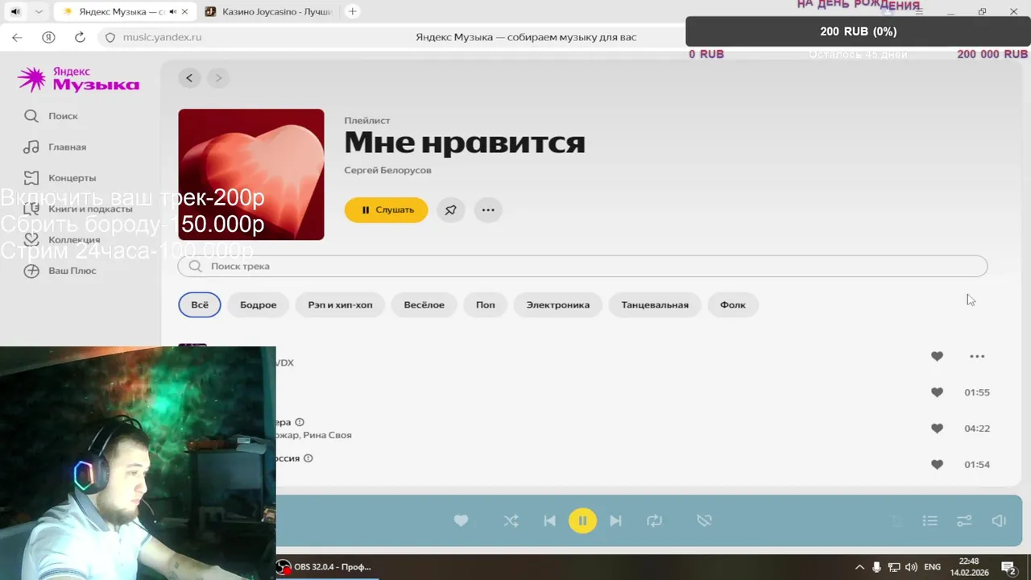Click the dislike crossed-heart icon
Screen dimensions: 1031x580
[x=704, y=521]
